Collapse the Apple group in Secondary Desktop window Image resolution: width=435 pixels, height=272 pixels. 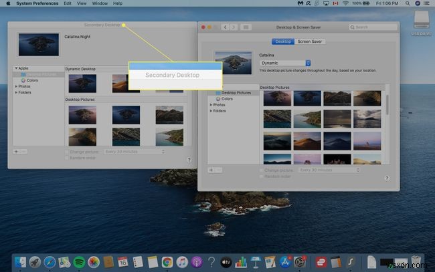coord(16,68)
